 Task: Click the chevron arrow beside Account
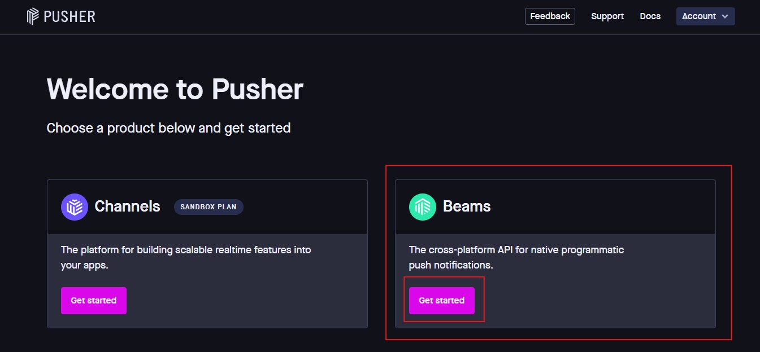[x=725, y=17]
